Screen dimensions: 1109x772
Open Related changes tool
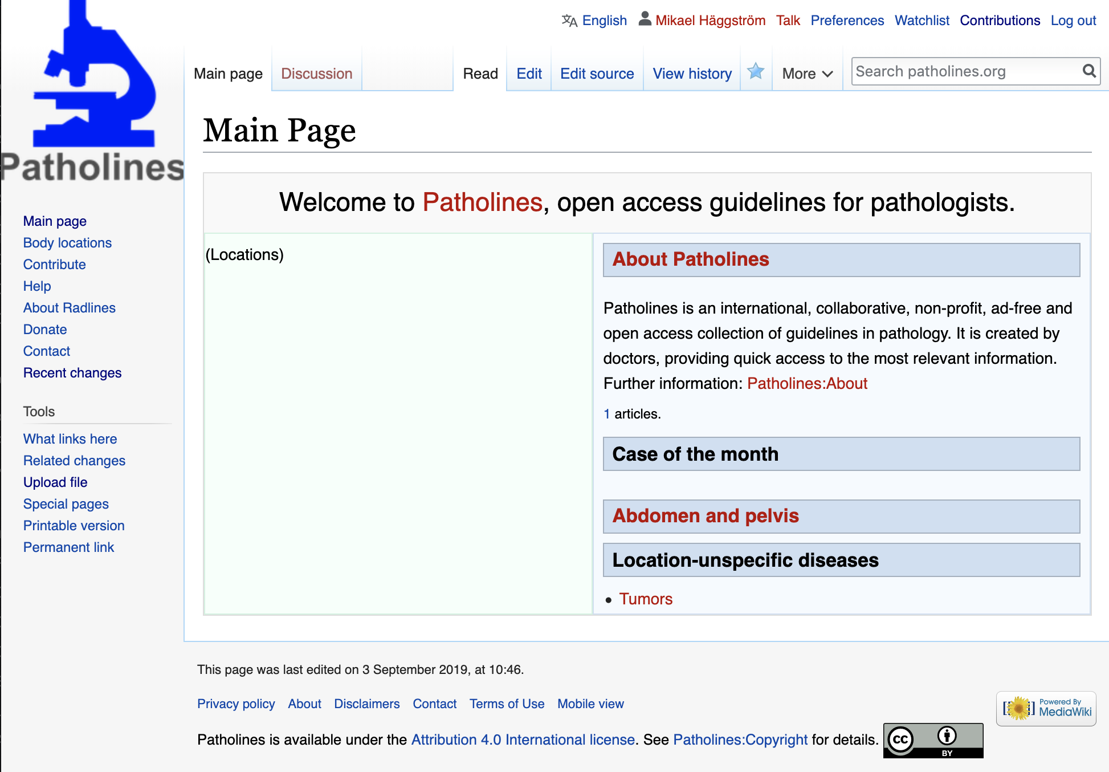click(x=74, y=461)
